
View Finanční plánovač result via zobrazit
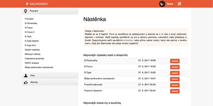click(x=175, y=85)
